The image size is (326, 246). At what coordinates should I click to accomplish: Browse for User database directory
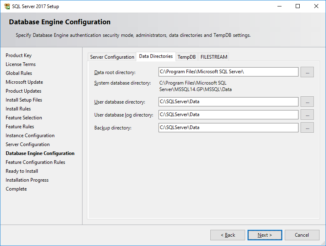point(307,102)
